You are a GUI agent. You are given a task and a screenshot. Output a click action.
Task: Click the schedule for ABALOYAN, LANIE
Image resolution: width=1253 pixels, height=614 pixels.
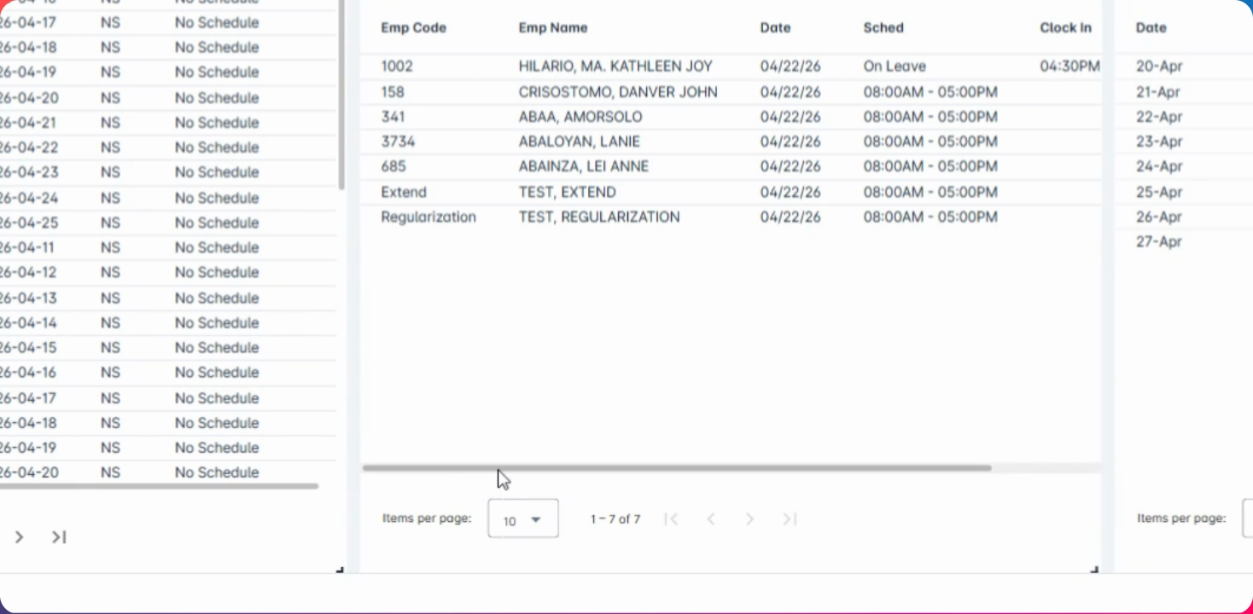[930, 142]
